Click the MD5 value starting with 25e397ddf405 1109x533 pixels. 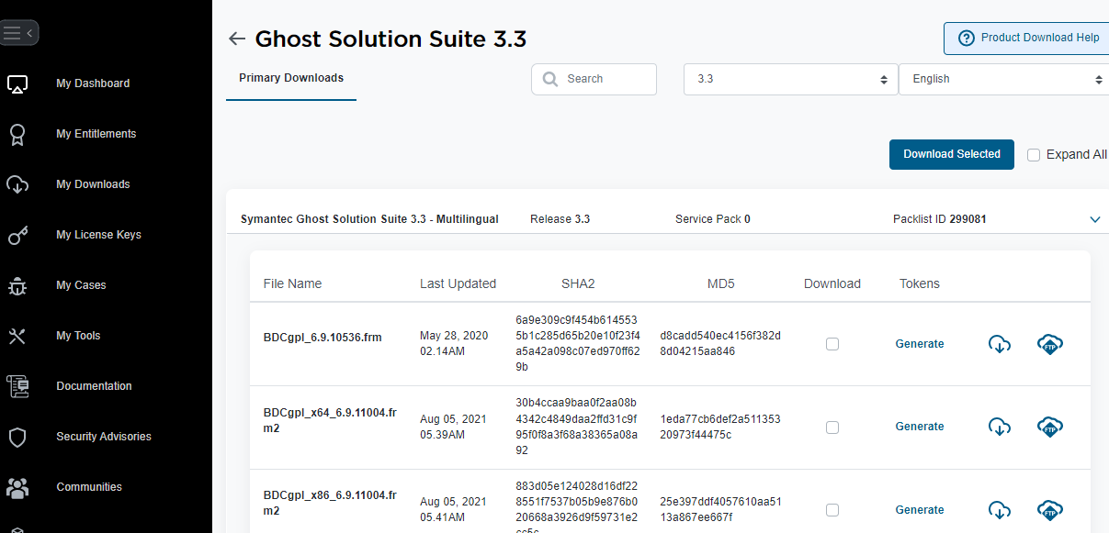click(x=720, y=510)
